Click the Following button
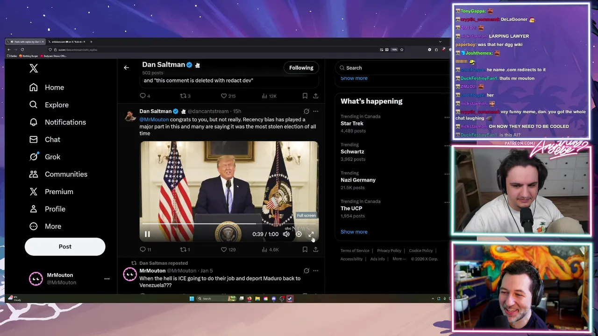The image size is (598, 336). (x=301, y=68)
